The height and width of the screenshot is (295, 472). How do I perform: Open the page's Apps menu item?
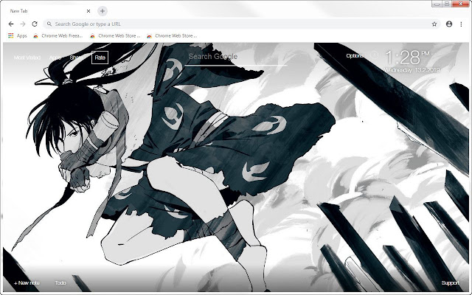(x=55, y=58)
